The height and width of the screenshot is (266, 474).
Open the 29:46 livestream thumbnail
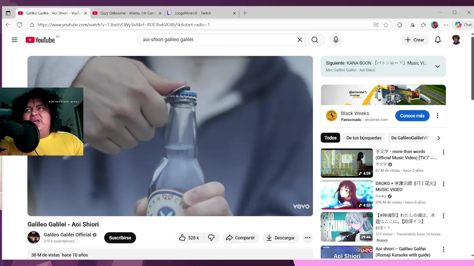[347, 227]
